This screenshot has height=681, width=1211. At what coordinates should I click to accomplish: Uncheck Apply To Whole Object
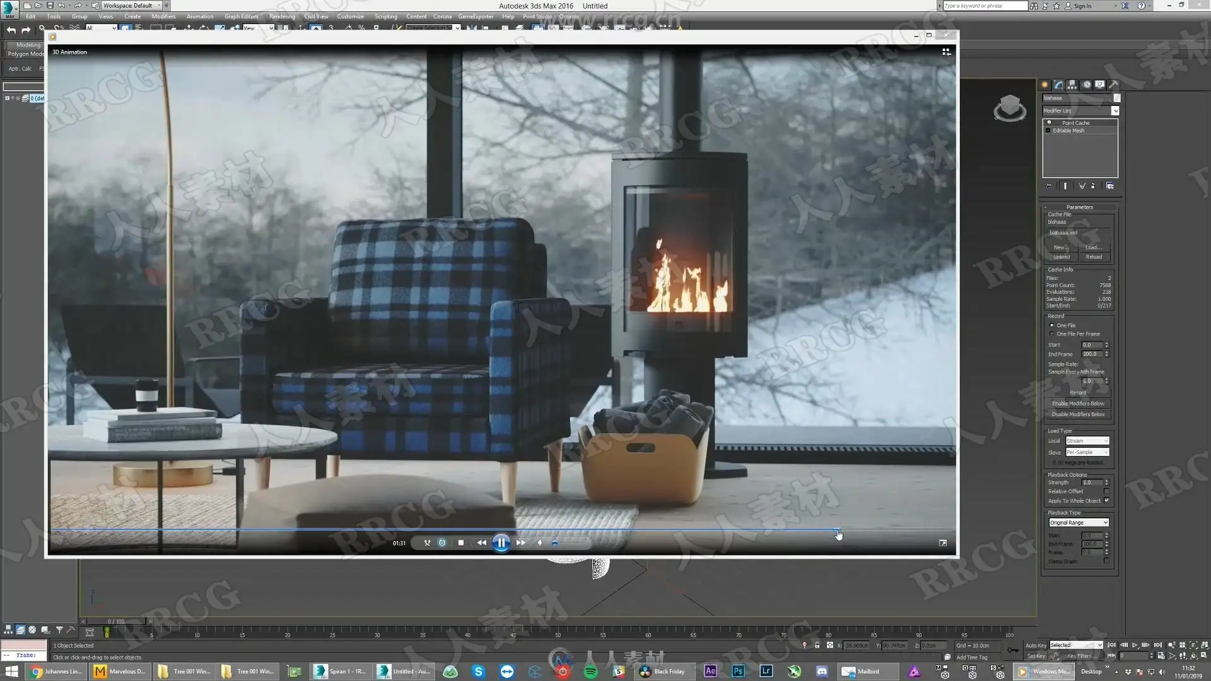pos(1106,501)
